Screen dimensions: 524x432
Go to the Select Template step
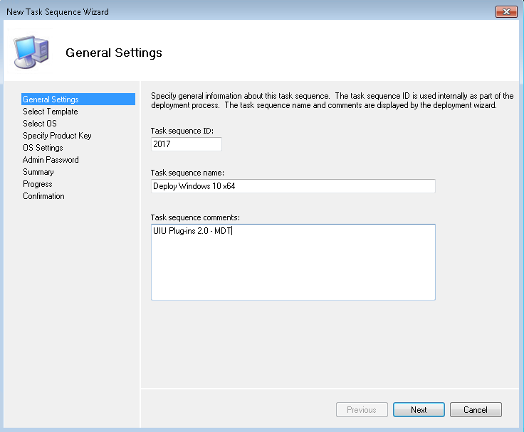(x=50, y=112)
